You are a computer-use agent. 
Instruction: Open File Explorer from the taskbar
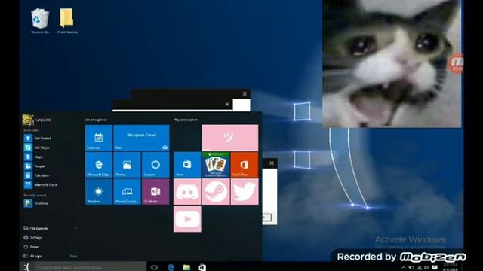(186, 267)
